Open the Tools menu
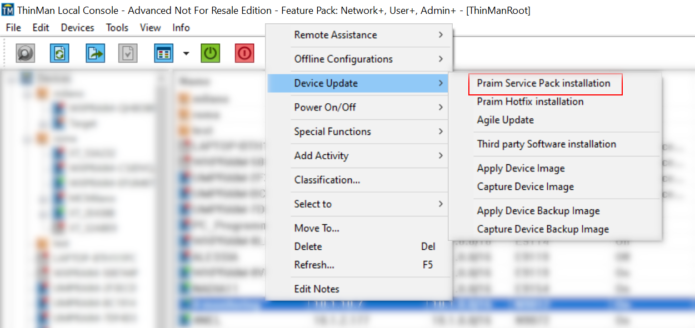This screenshot has height=328, width=695. point(117,28)
